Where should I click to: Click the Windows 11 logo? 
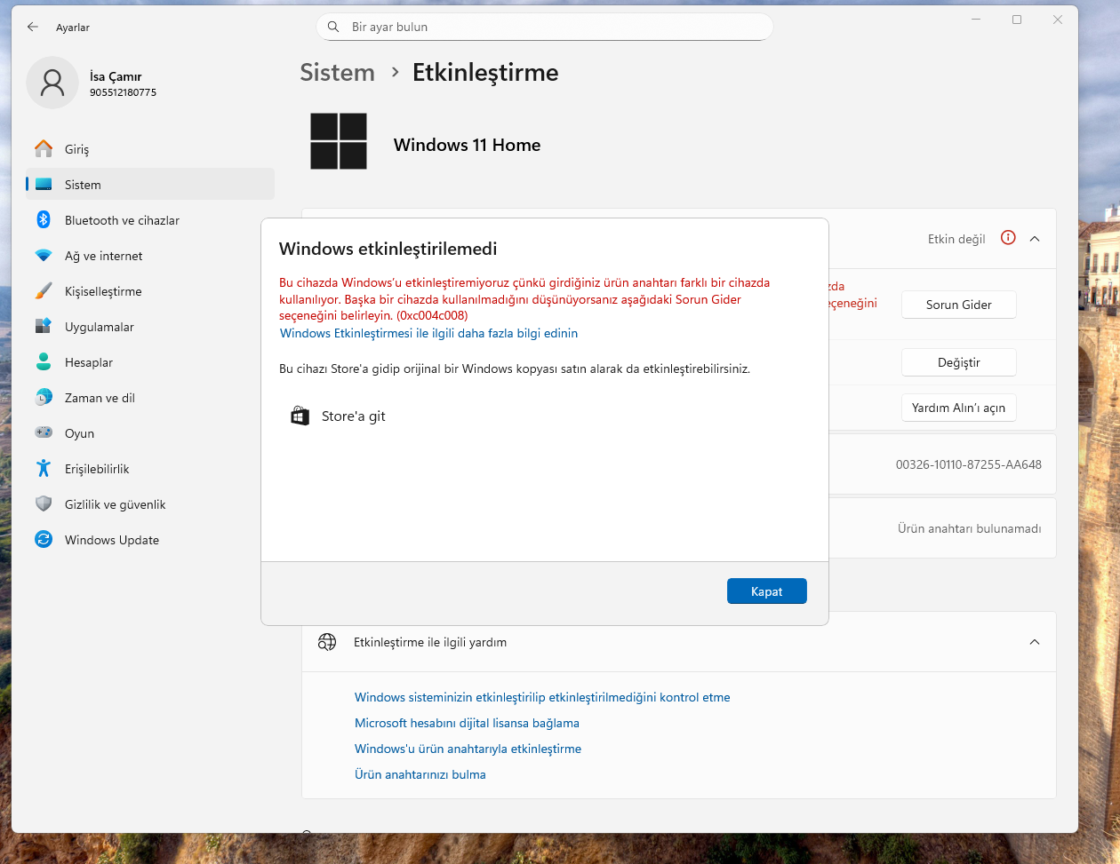click(x=339, y=141)
